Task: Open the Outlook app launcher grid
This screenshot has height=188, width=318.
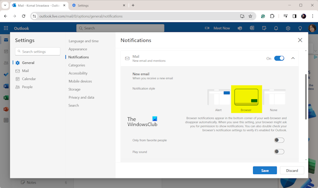Action: pyautogui.click(x=6, y=28)
